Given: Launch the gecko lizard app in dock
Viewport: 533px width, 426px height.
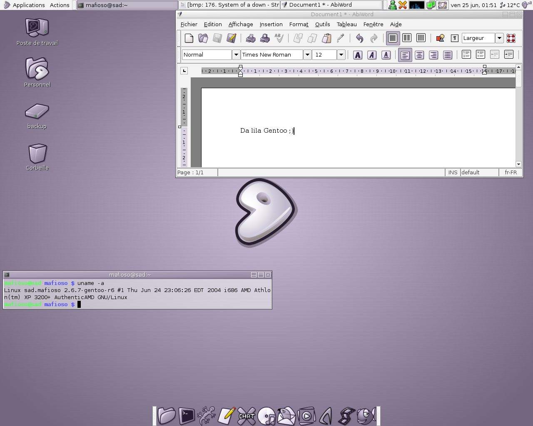Looking at the screenshot, I should [x=207, y=416].
